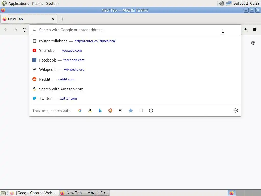The height and width of the screenshot is (196, 261).
Task: Search this time with Google icon
Action: (x=80, y=111)
